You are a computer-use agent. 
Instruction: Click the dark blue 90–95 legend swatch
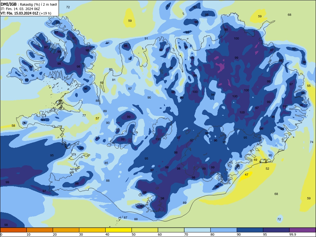coord(250,230)
